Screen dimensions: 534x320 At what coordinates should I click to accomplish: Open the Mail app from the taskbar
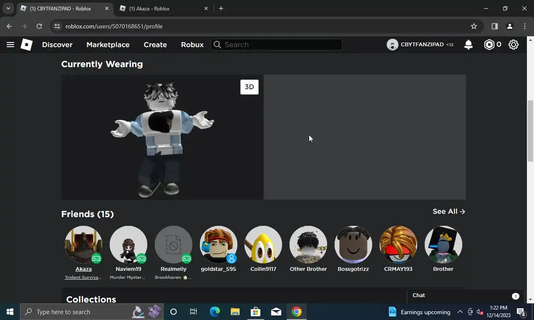pos(276,312)
